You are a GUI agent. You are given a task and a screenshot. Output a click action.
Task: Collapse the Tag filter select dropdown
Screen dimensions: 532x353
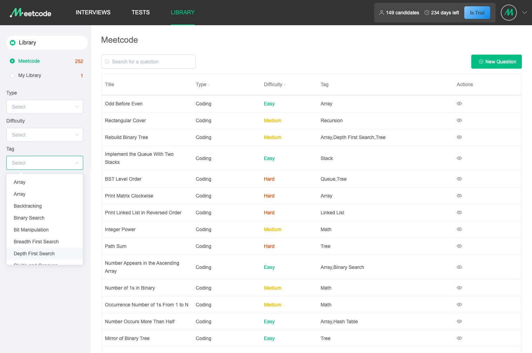(x=45, y=163)
